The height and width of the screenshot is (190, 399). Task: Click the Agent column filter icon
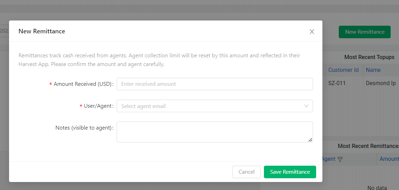(x=340, y=159)
